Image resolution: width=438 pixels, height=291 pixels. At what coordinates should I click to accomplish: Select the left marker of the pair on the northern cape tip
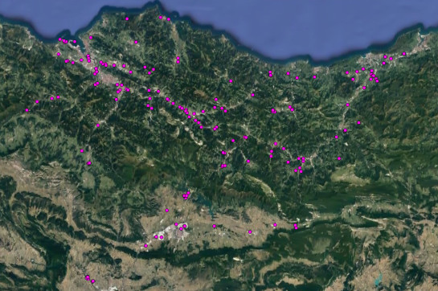161,18
